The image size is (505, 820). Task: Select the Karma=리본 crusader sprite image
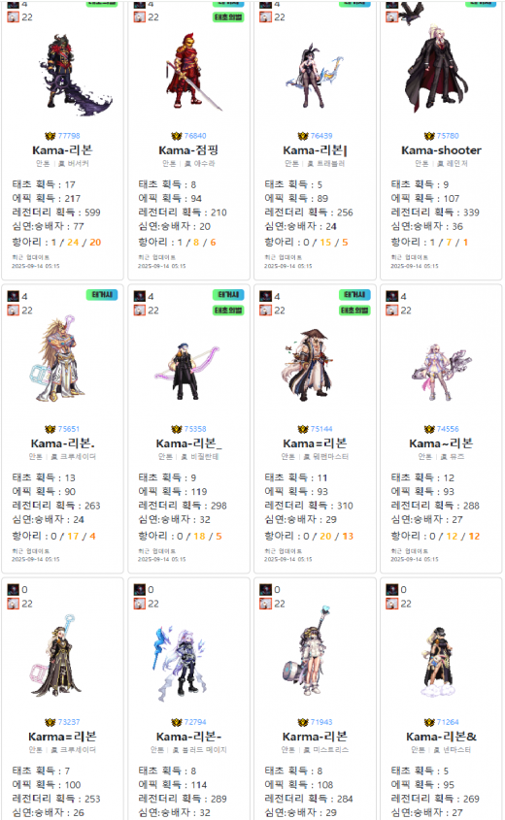[x=56, y=656]
